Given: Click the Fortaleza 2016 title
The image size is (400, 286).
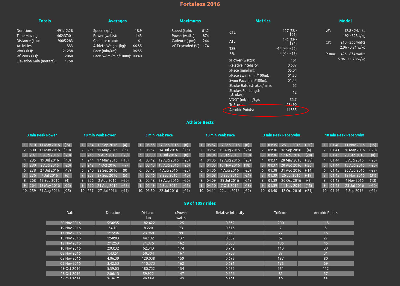Looking at the screenshot, I should pyautogui.click(x=200, y=4).
